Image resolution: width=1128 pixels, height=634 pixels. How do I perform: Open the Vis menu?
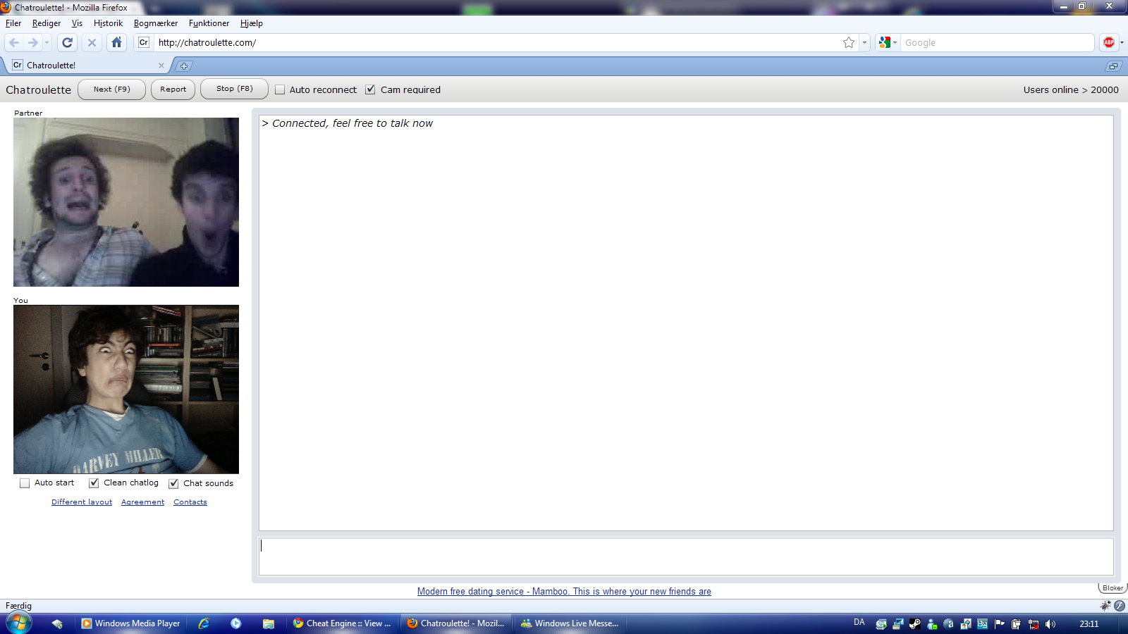point(77,23)
